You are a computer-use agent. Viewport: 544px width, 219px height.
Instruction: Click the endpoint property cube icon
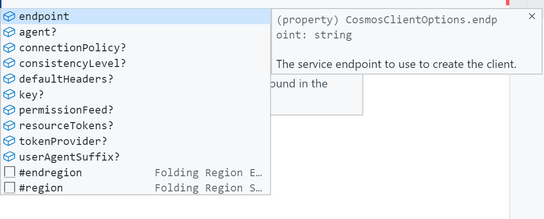click(x=9, y=17)
